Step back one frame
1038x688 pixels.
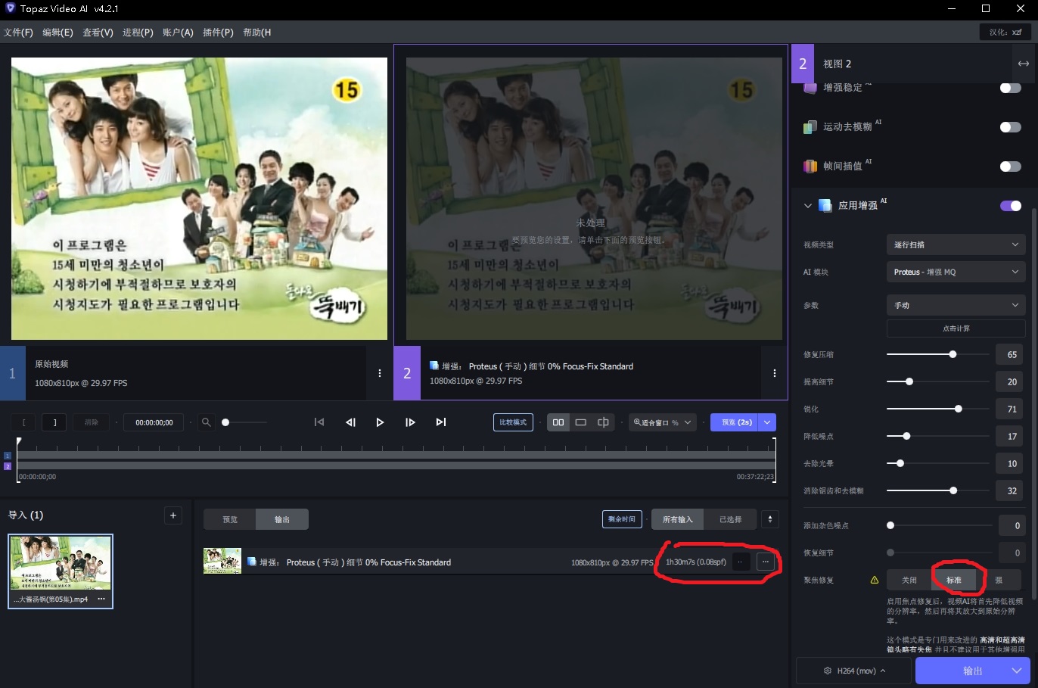[x=350, y=422]
